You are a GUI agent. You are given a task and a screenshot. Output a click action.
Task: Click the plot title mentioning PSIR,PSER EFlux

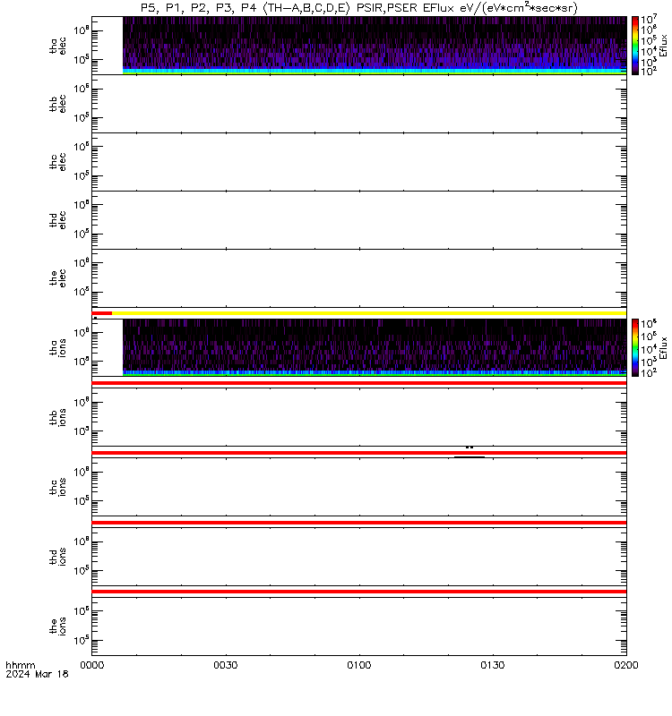point(359,8)
